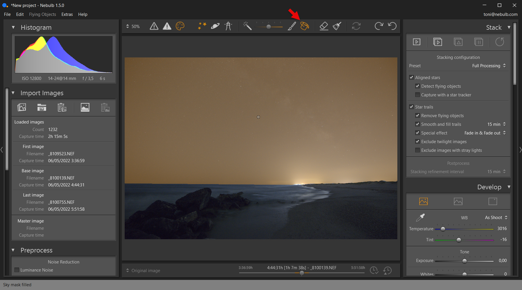The height and width of the screenshot is (290, 522).
Task: Open the WB As Shoot dropdown
Action: pos(496,218)
